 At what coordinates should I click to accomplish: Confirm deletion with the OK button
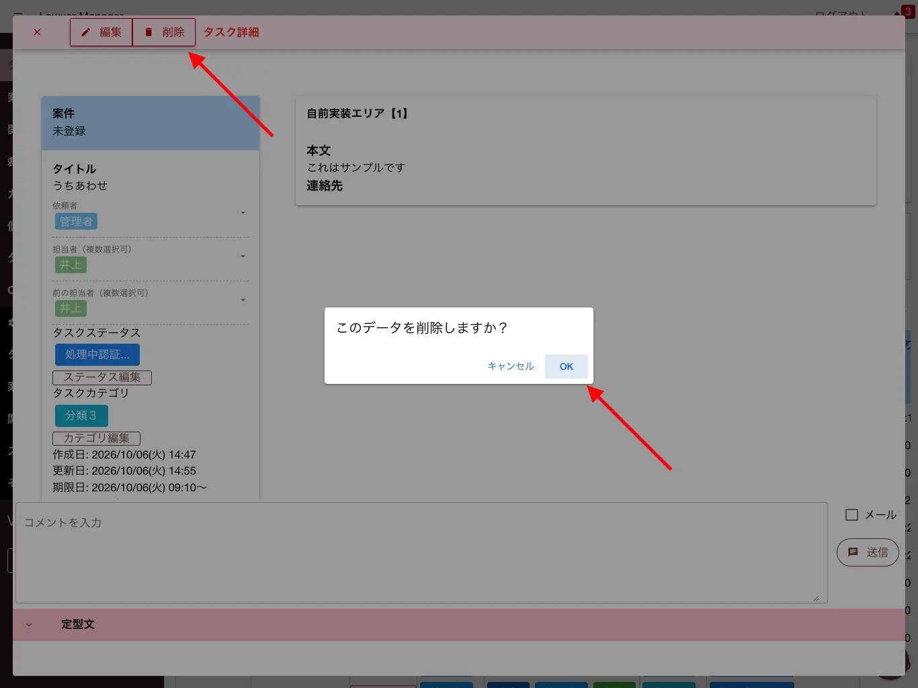tap(567, 366)
